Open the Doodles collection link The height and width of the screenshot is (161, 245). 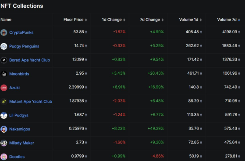[17, 157]
